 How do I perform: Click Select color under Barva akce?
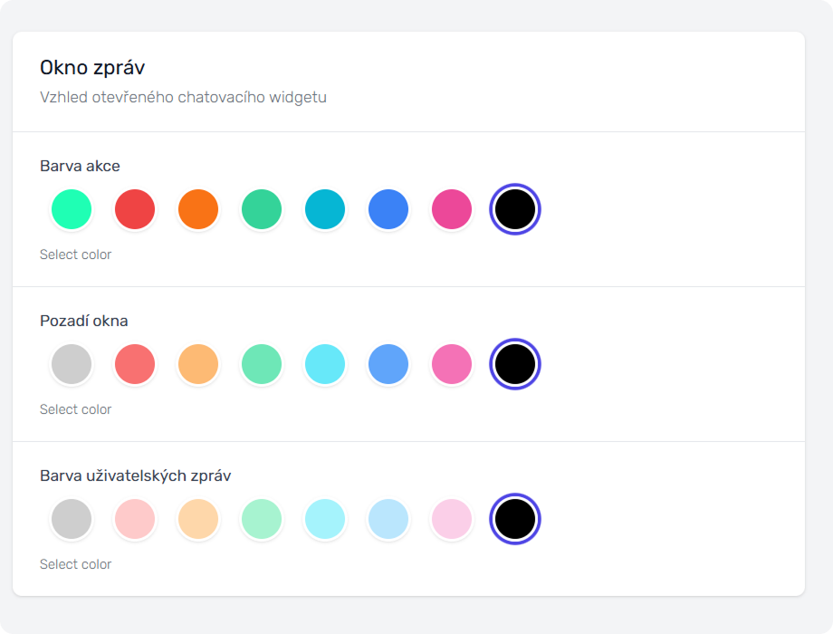click(76, 255)
